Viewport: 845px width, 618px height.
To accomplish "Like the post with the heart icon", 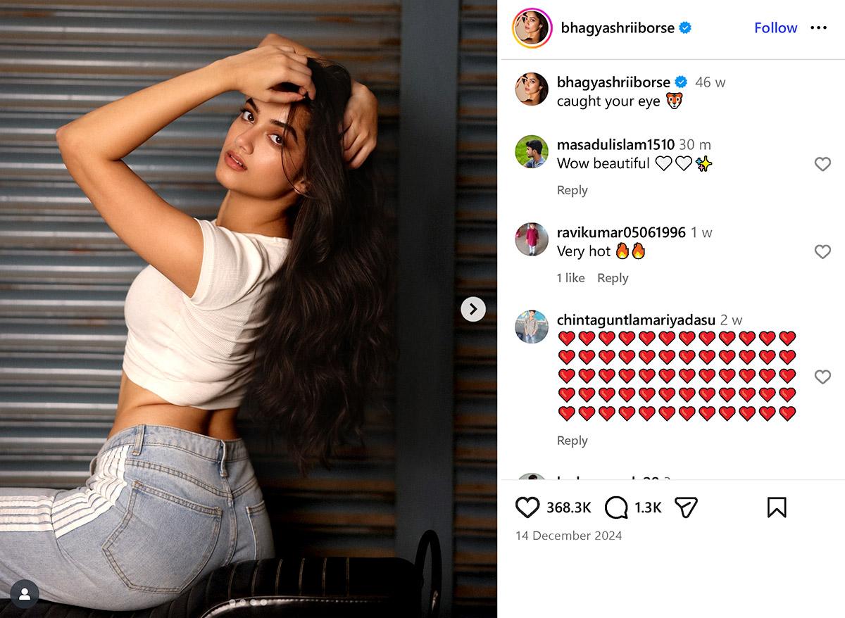I will tap(527, 507).
